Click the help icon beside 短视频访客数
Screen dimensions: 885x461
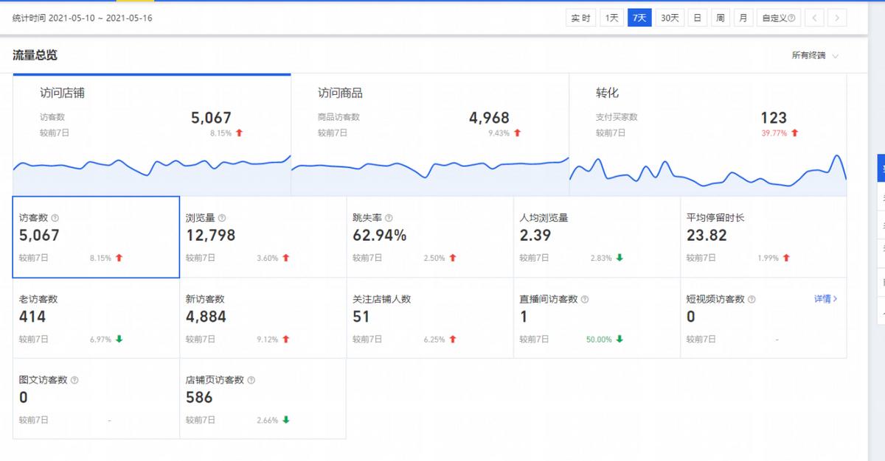click(752, 299)
